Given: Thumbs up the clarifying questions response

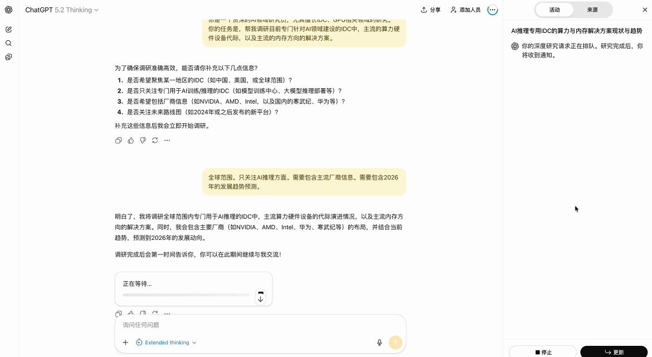Looking at the screenshot, I should tap(130, 141).
